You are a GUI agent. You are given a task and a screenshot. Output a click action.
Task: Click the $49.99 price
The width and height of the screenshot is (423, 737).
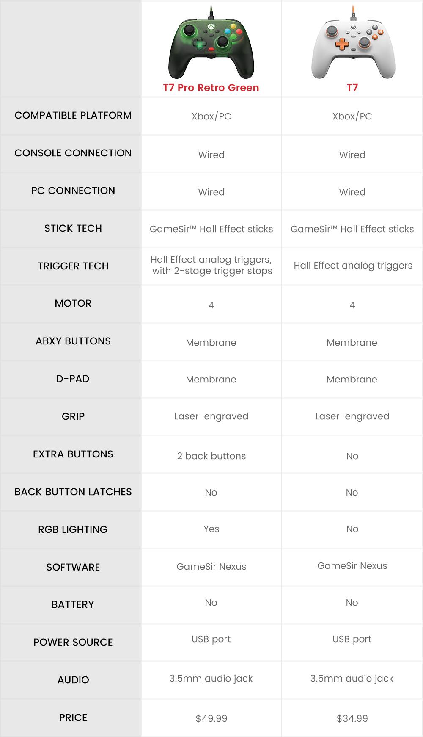pyautogui.click(x=211, y=718)
